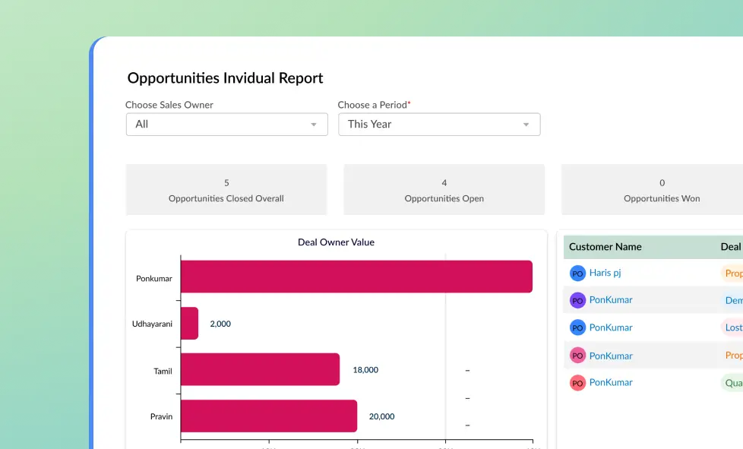This screenshot has width=743, height=449.
Task: Click the pink PO avatar icon
Action: [577, 356]
